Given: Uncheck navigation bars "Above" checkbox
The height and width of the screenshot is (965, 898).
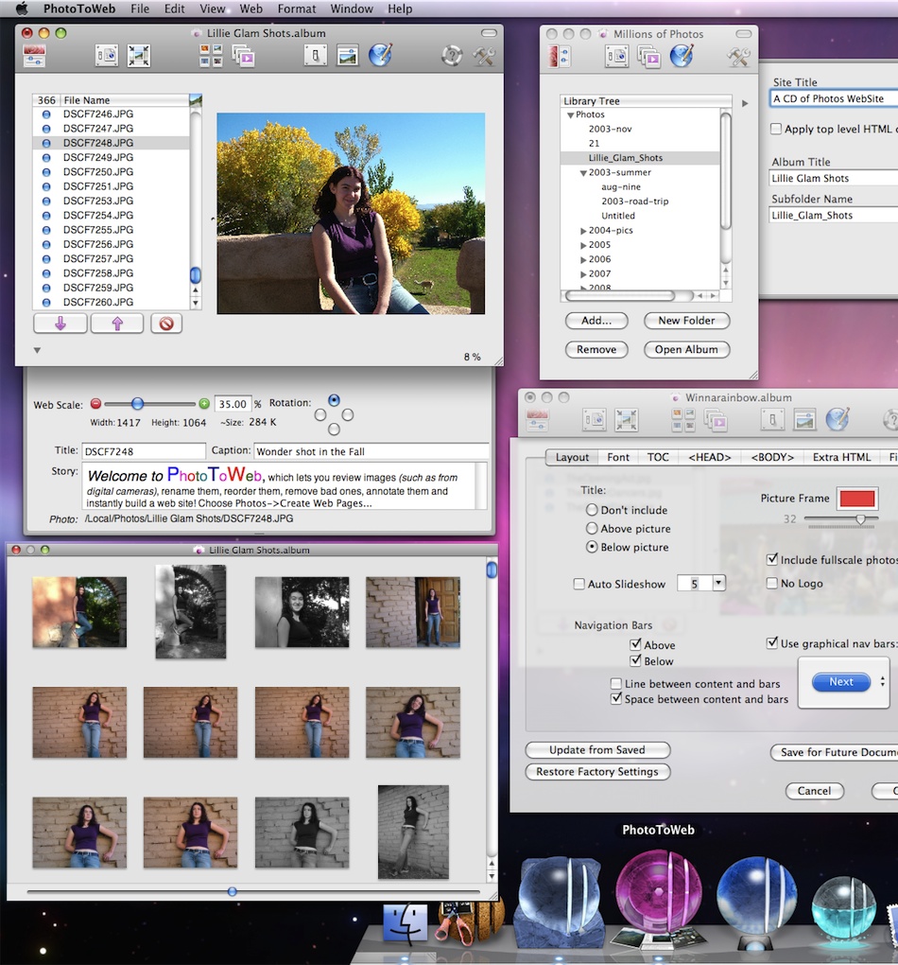Looking at the screenshot, I should [635, 644].
